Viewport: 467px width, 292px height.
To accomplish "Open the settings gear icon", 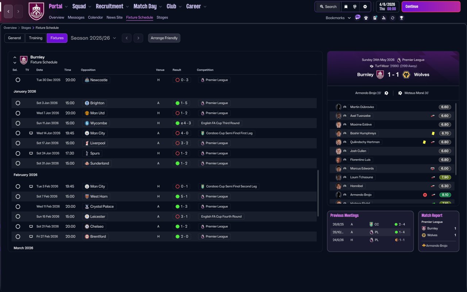I will (x=365, y=7).
